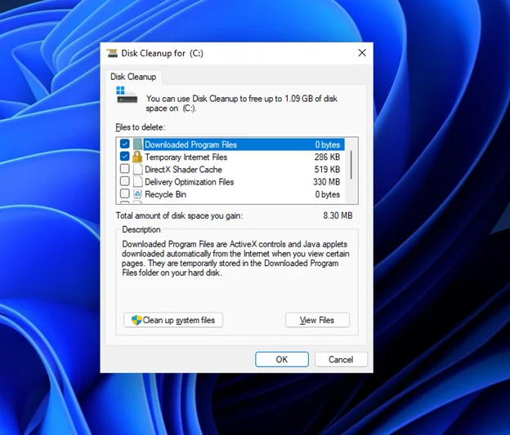This screenshot has height=435, width=510.
Task: Cancel the Disk Cleanup dialog
Action: click(x=341, y=359)
